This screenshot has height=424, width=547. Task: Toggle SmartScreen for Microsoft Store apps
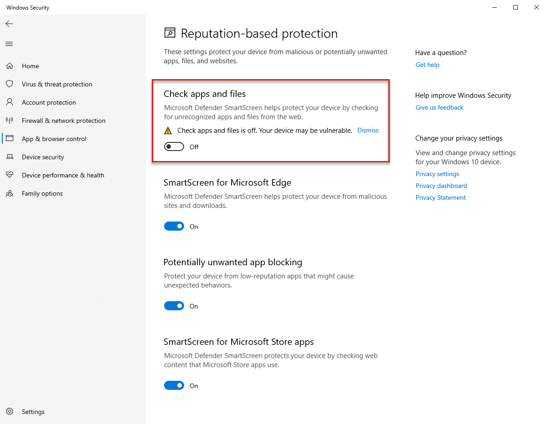[174, 385]
